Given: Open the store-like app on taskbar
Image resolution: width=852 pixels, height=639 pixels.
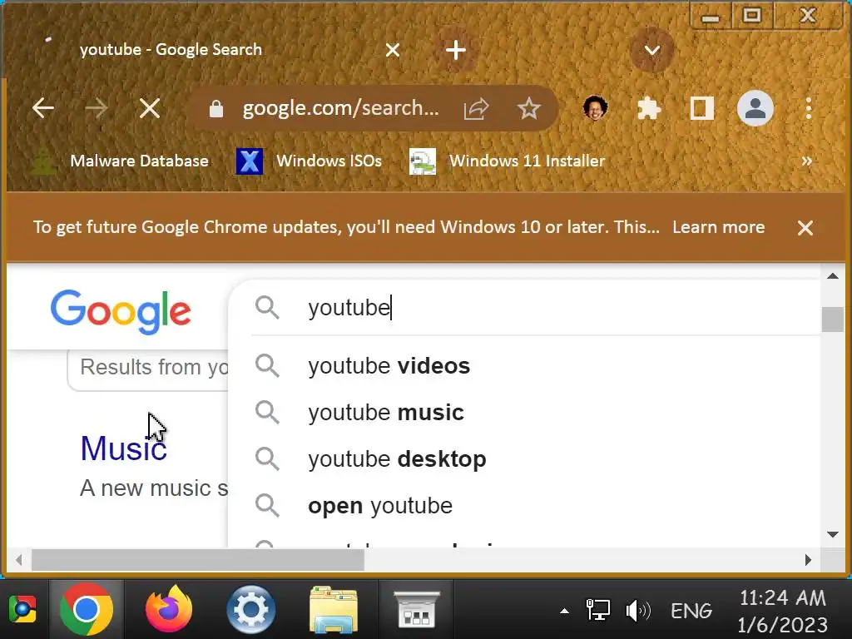Looking at the screenshot, I should pos(416,609).
